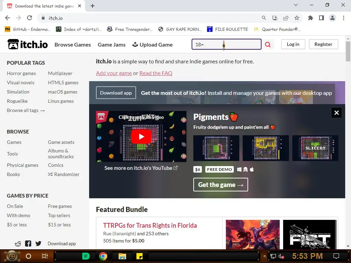Image resolution: width=351 pixels, height=263 pixels.
Task: Open the tab search chevron
Action: pos(296,5)
